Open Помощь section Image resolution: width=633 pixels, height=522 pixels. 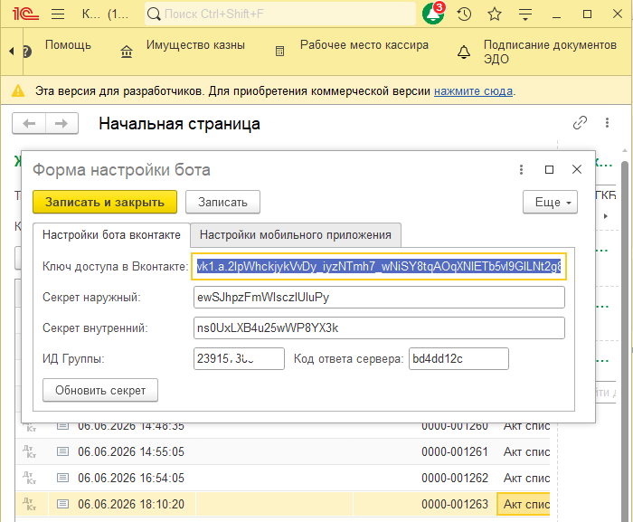[x=68, y=45]
